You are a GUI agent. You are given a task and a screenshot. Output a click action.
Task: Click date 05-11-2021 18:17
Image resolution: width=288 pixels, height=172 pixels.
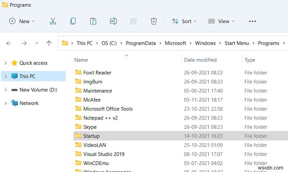click(x=203, y=100)
